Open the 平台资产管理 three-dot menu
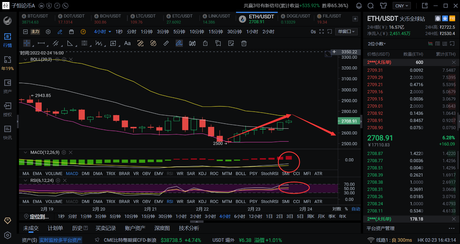The width and height of the screenshot is (460, 244). [452, 228]
